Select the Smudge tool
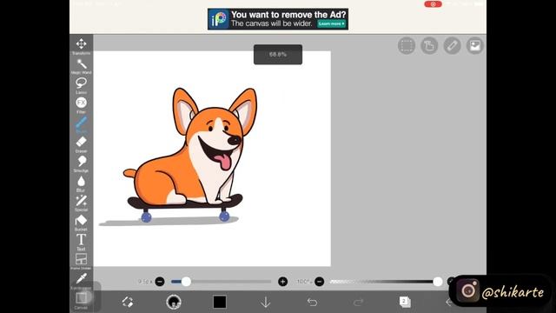This screenshot has width=556, height=313. (x=81, y=163)
